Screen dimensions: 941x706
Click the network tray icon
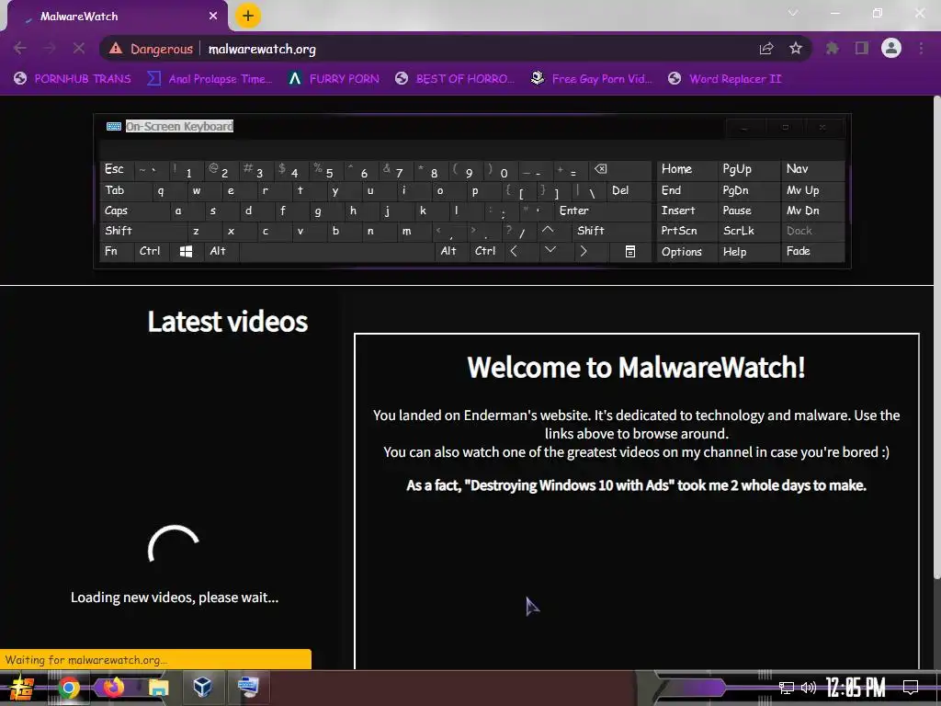787,688
